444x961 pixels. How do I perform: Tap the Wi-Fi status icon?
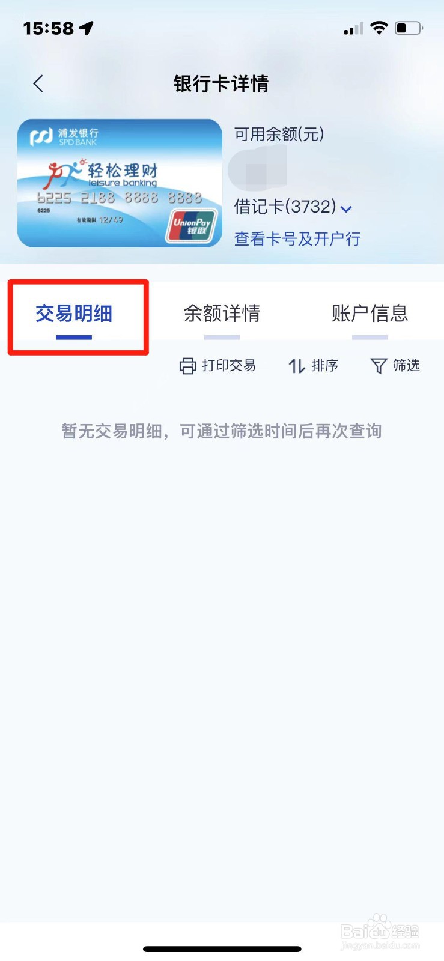379,28
